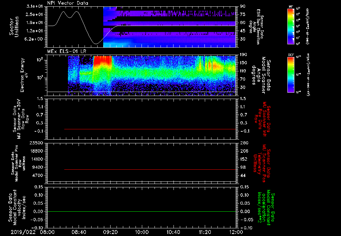Select the 'Model Scanner Angle degrees' right axis title
Screen dimensions: 341x236
261,75
